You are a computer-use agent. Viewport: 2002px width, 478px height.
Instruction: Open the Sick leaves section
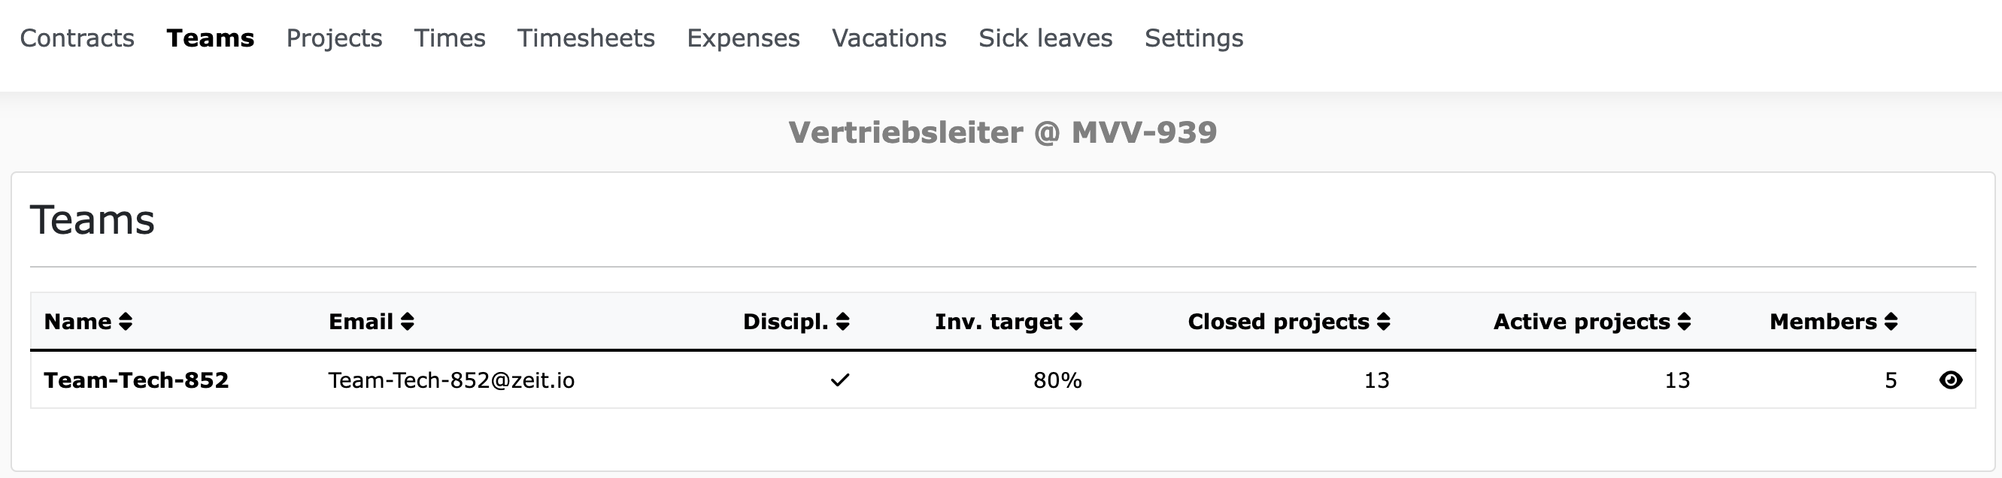pyautogui.click(x=1045, y=38)
